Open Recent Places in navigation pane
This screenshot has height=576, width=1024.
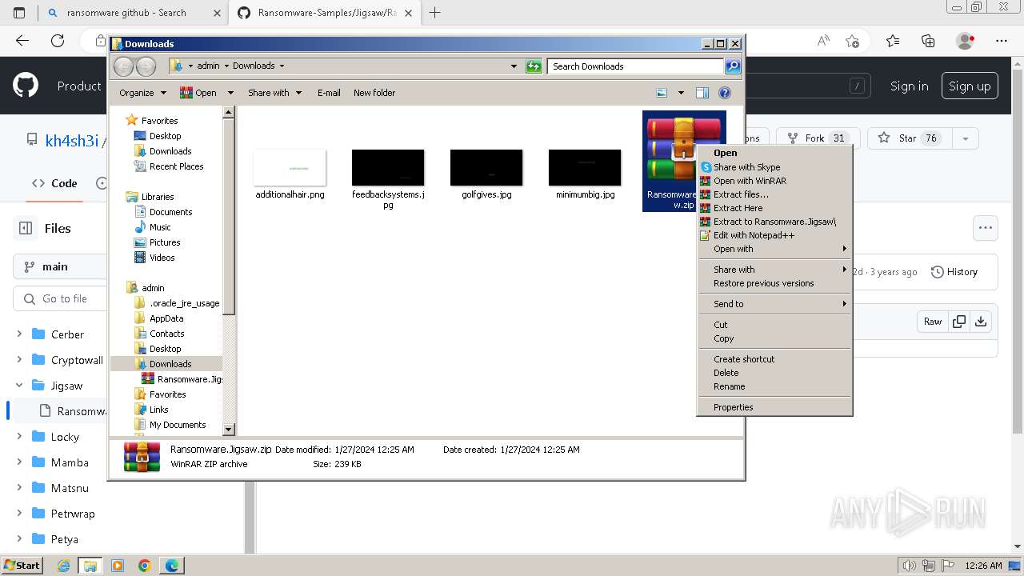[x=176, y=166]
